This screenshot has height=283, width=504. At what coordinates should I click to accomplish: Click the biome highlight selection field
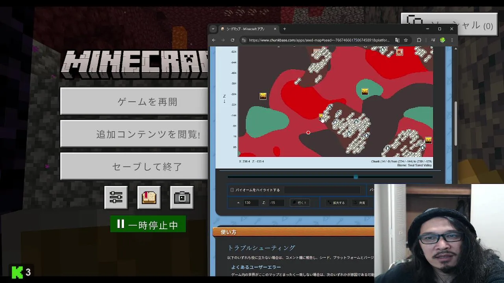tap(322, 190)
